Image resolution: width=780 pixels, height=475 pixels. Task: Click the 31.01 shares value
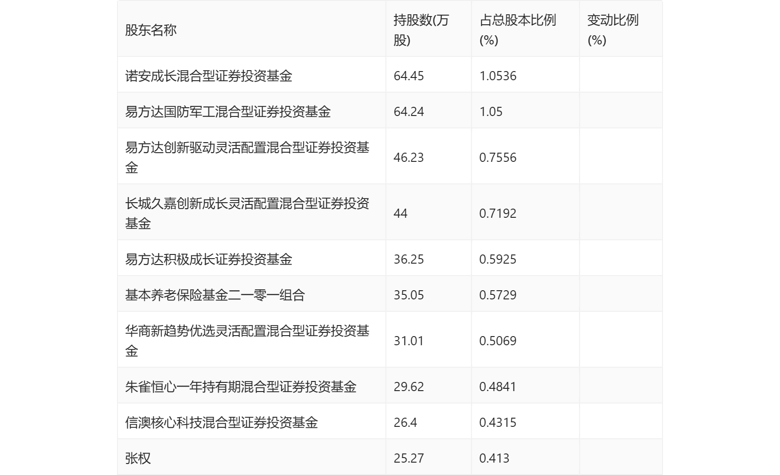(409, 341)
